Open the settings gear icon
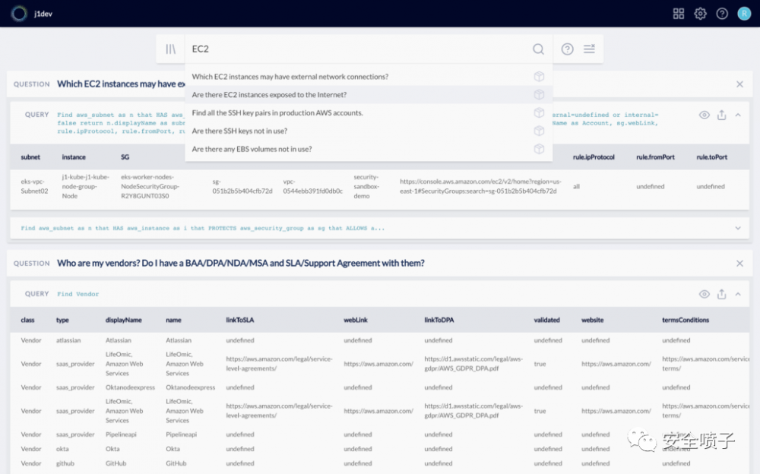The width and height of the screenshot is (760, 474). (701, 14)
